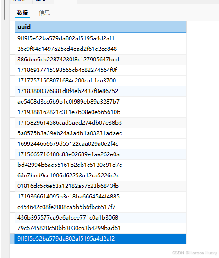The image size is (219, 258).
Task: Select cell 1718693771539856​5cb4c82274564f0f
Action: pos(101,70)
